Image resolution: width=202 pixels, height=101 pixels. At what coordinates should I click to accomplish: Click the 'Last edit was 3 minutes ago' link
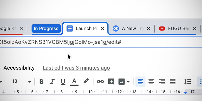[x=76, y=68]
